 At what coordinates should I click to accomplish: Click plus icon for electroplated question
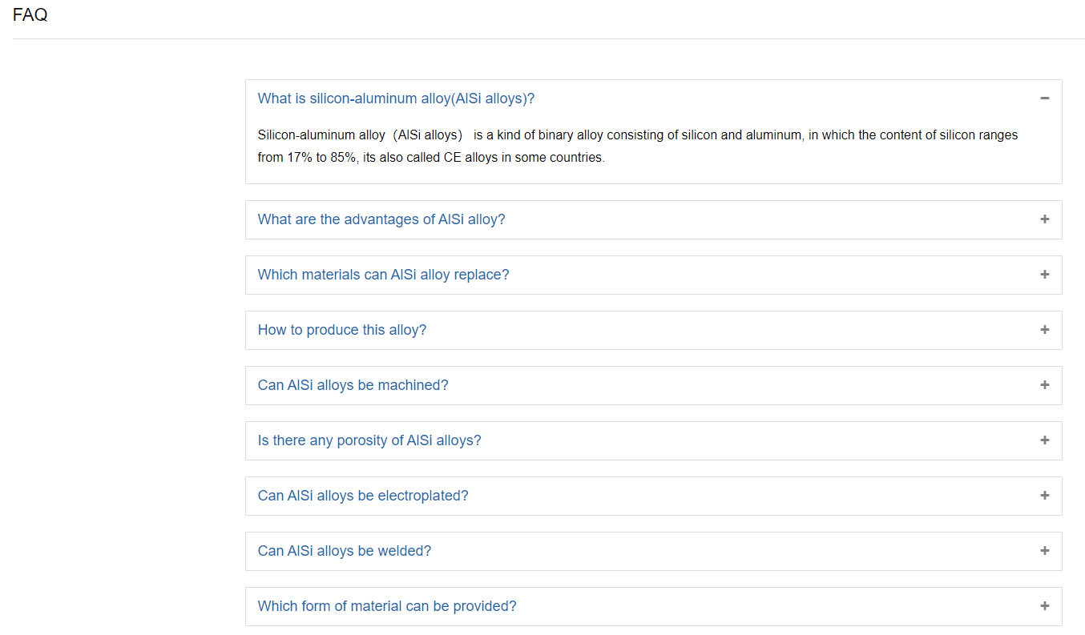point(1044,496)
